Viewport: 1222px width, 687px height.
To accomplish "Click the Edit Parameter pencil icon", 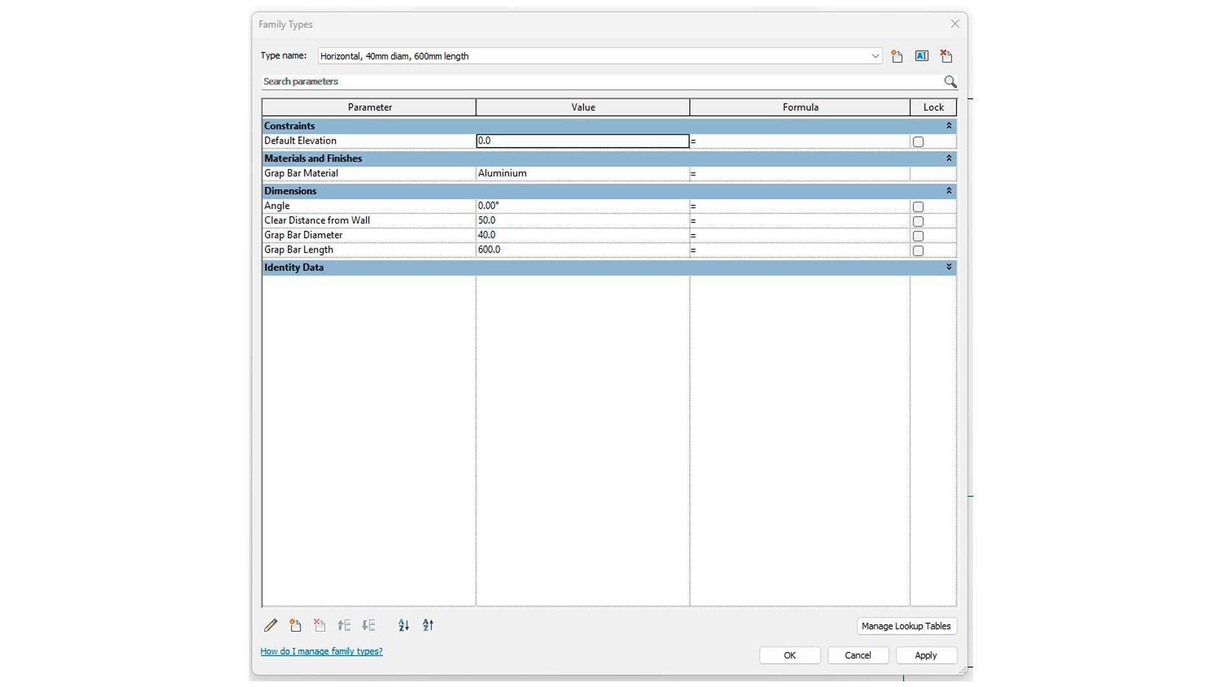I will click(270, 625).
